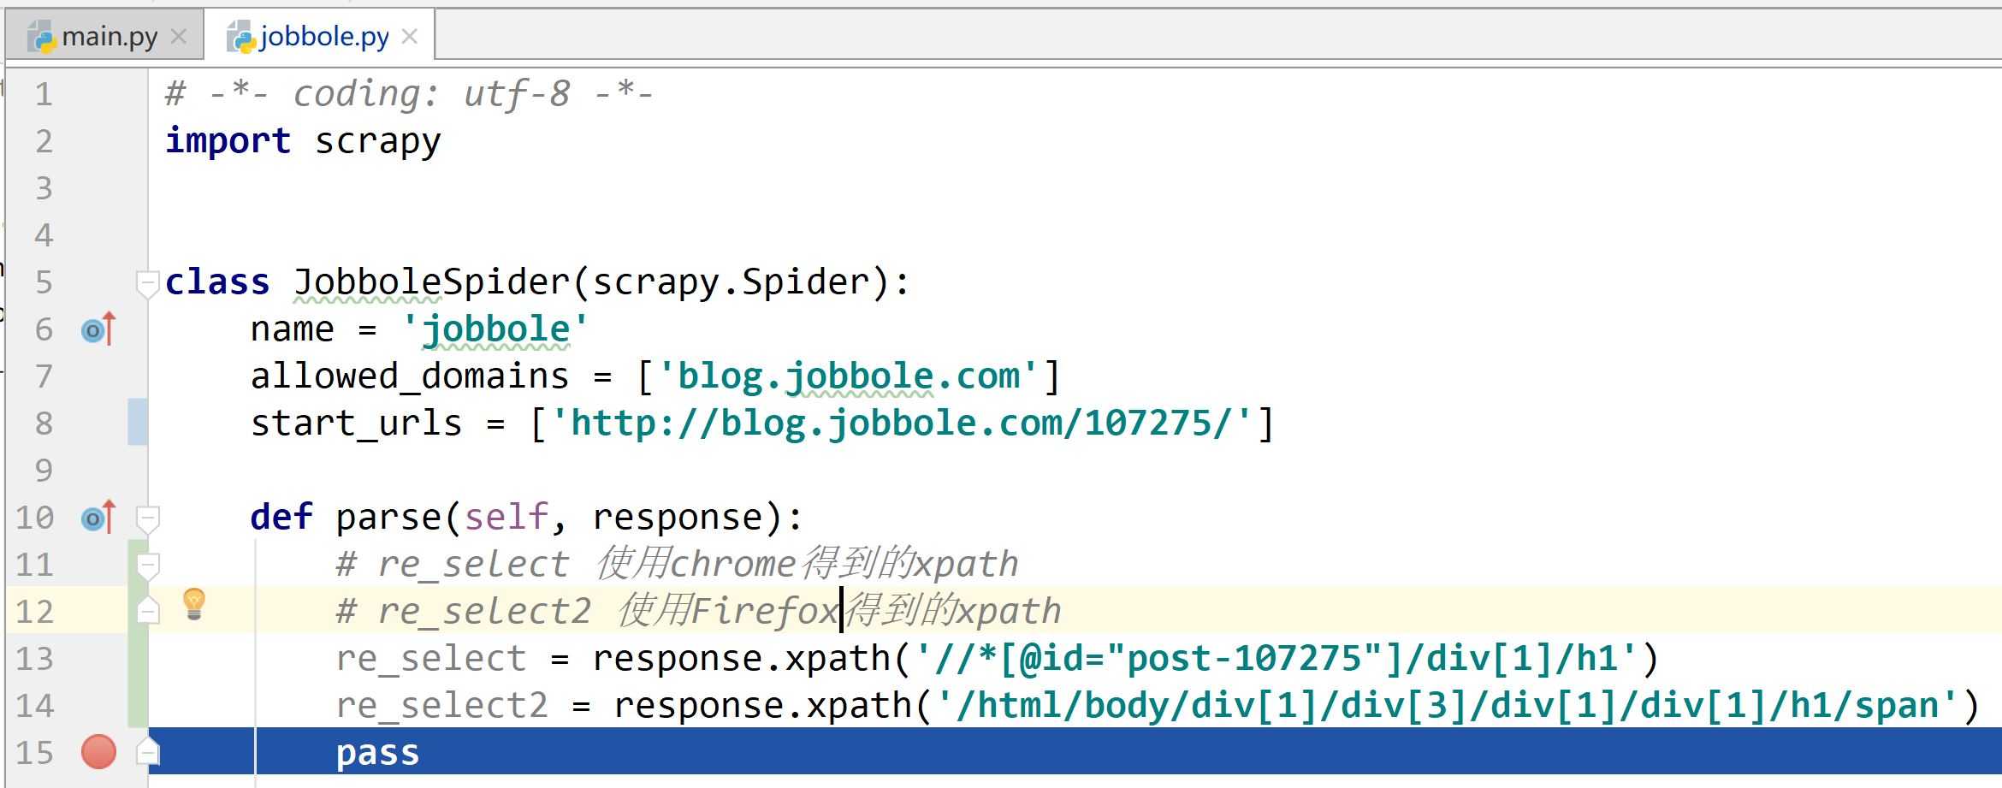Click the blue change marker beside line 8
This screenshot has height=788, width=2002.
(138, 422)
